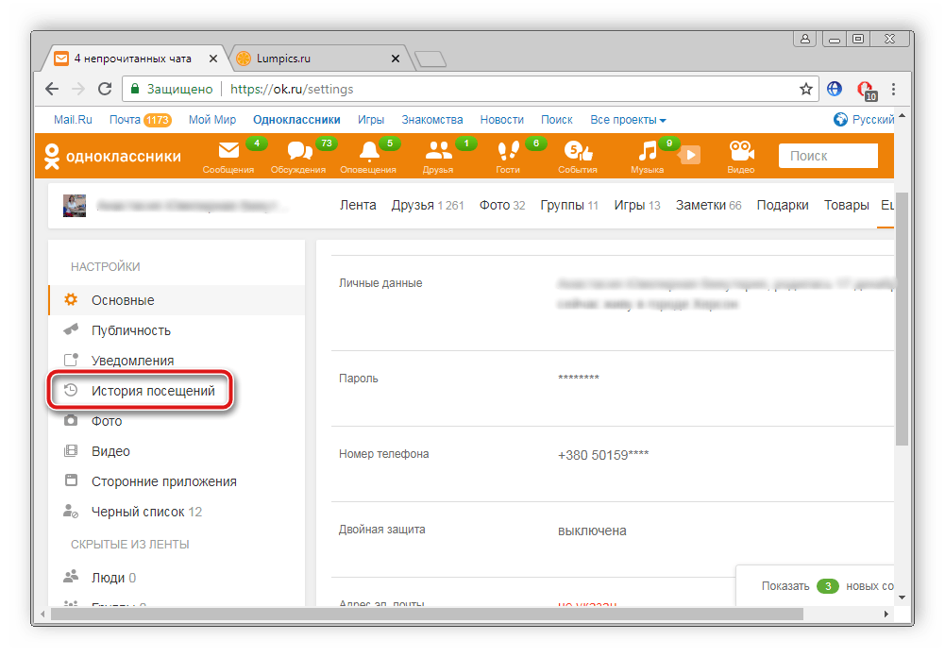Reload the page using refresh button
Screen dimensions: 945x657
(x=105, y=89)
